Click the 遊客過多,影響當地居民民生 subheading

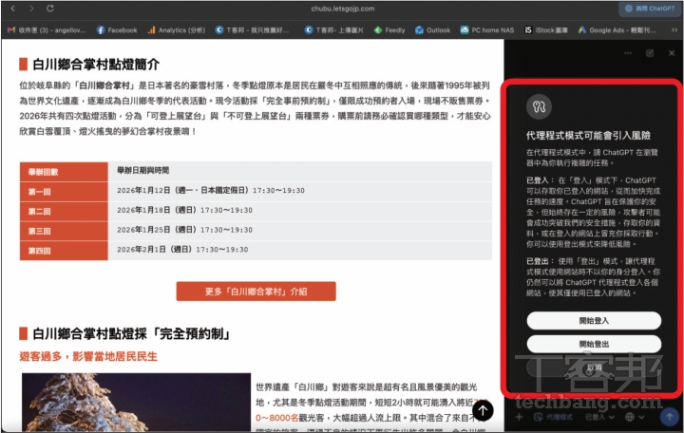click(88, 357)
